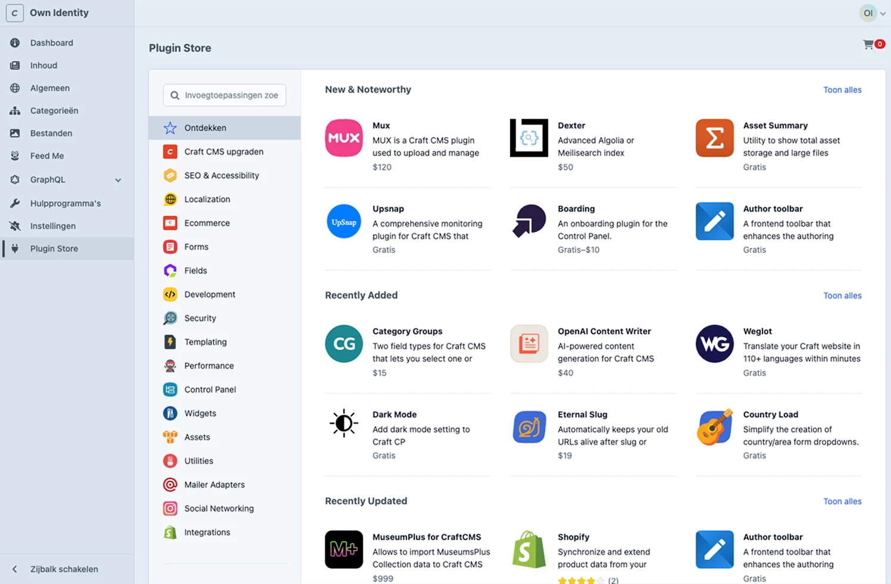This screenshot has width=891, height=584.
Task: Open the Dexter plugin icon
Action: coord(529,138)
